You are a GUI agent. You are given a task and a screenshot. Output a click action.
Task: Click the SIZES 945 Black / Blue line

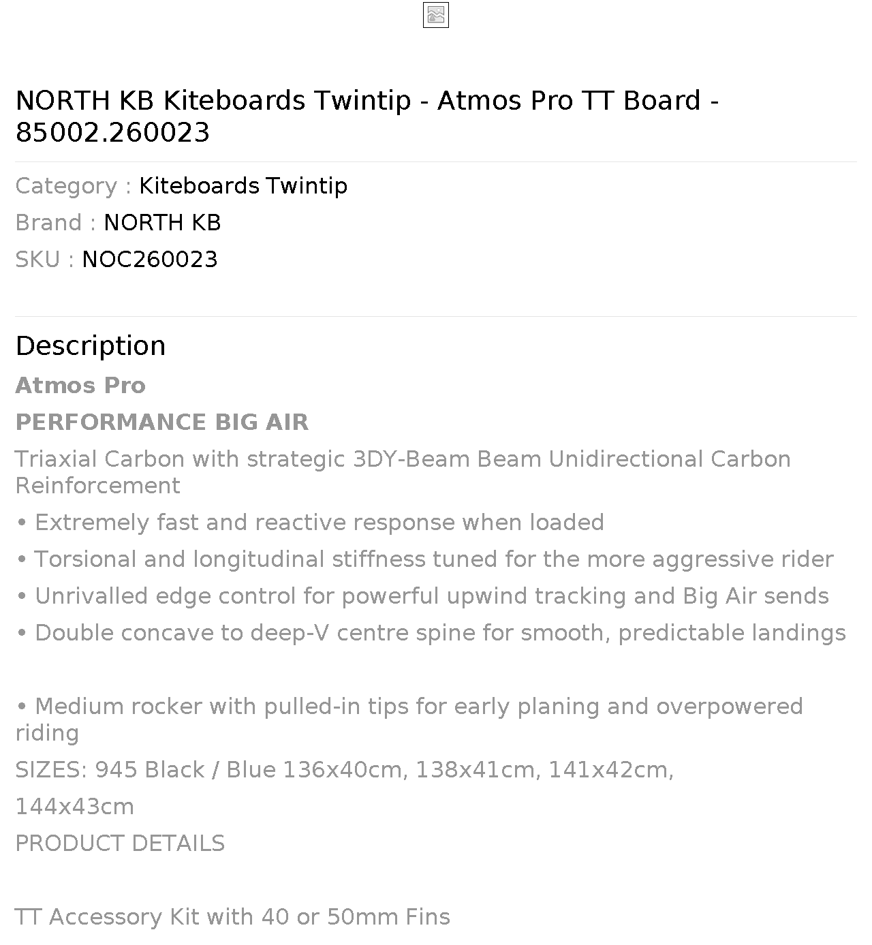[345, 770]
